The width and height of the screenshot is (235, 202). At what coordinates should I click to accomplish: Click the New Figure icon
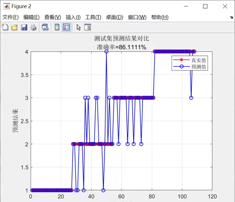(5, 27)
